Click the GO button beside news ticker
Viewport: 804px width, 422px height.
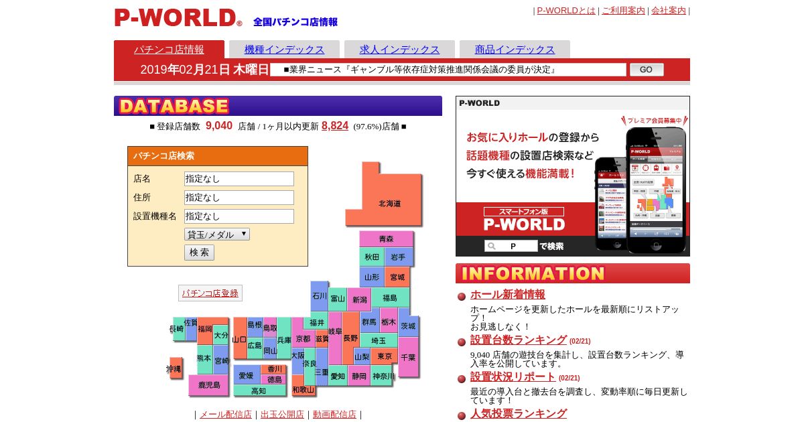[647, 70]
